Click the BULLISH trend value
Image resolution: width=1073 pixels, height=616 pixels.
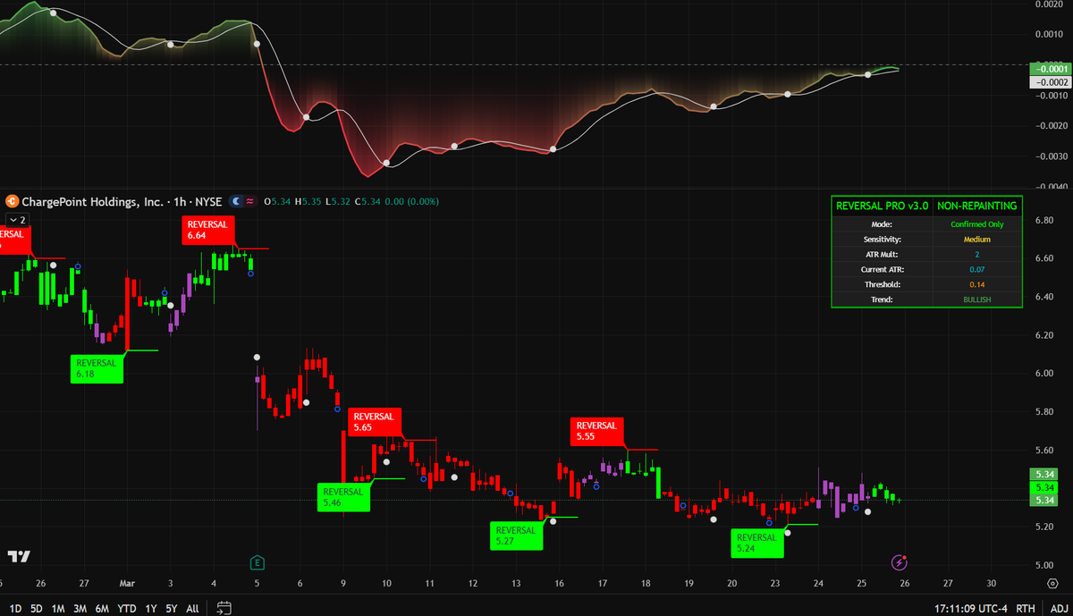(x=976, y=300)
